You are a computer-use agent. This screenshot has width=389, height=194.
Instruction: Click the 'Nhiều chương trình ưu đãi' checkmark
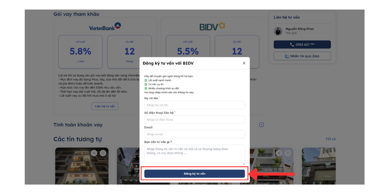(x=146, y=88)
